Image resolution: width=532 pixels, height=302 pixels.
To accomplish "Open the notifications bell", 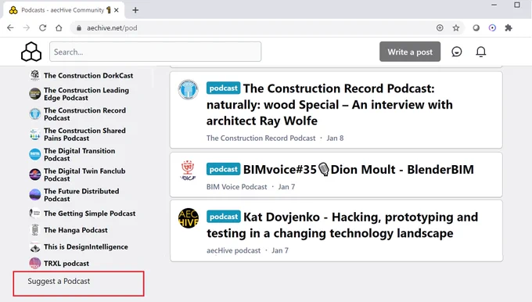I will [481, 52].
